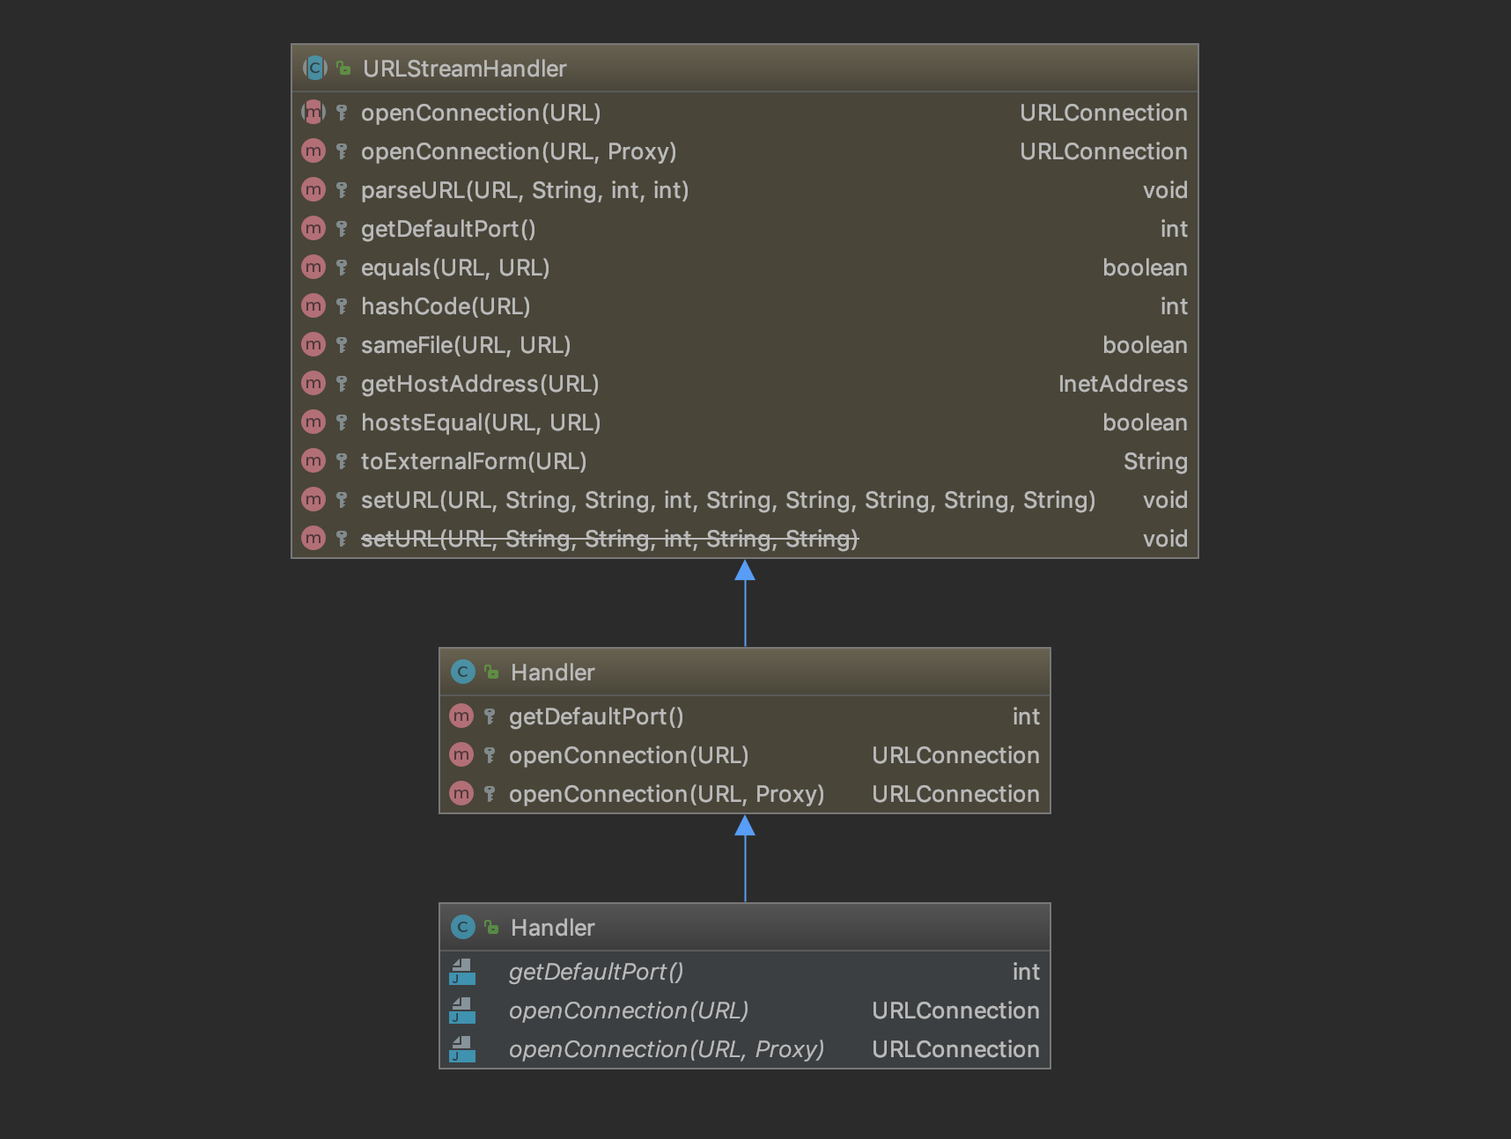The width and height of the screenshot is (1511, 1139).
Task: Click the method icon beside hostsEqual(URL, URL)
Action: [x=313, y=423]
